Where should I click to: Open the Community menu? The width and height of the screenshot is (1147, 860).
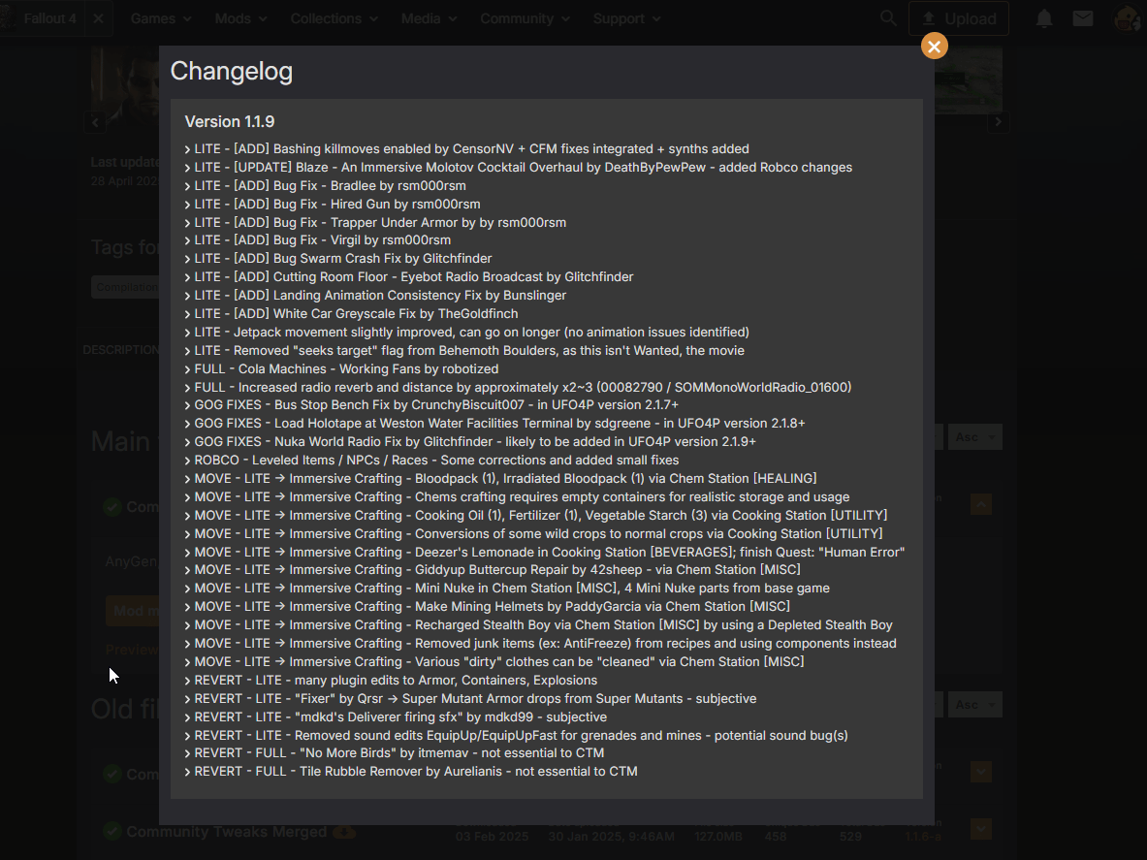[525, 18]
